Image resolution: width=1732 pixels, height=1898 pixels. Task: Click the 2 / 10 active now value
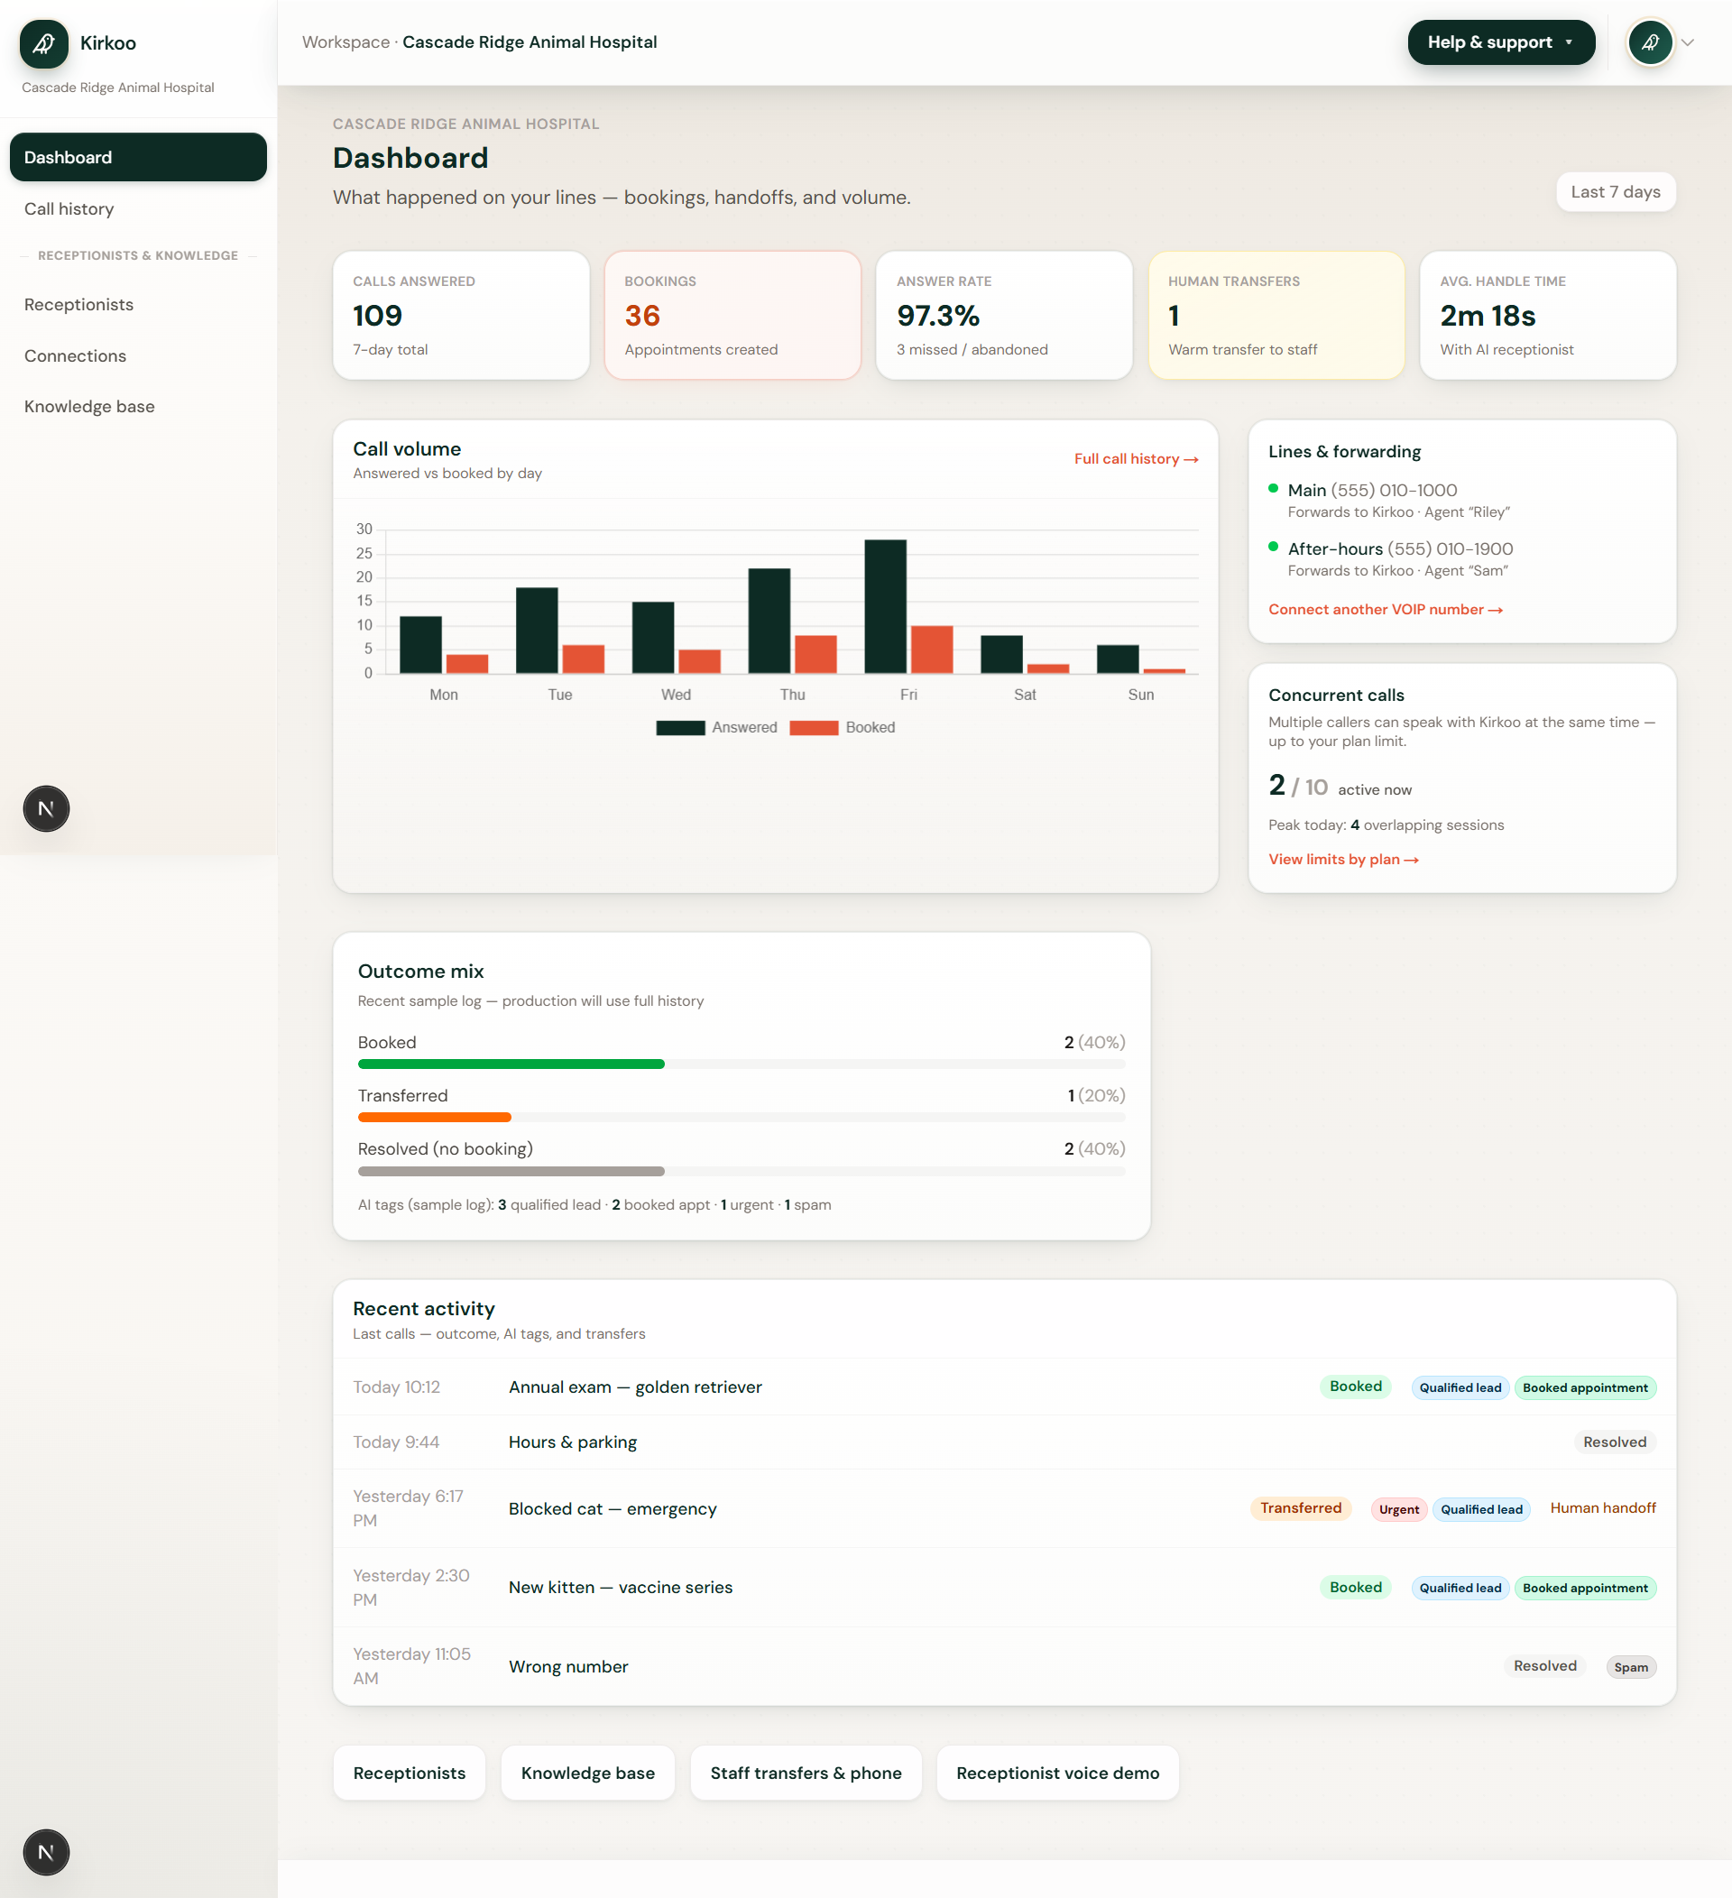tap(1340, 786)
